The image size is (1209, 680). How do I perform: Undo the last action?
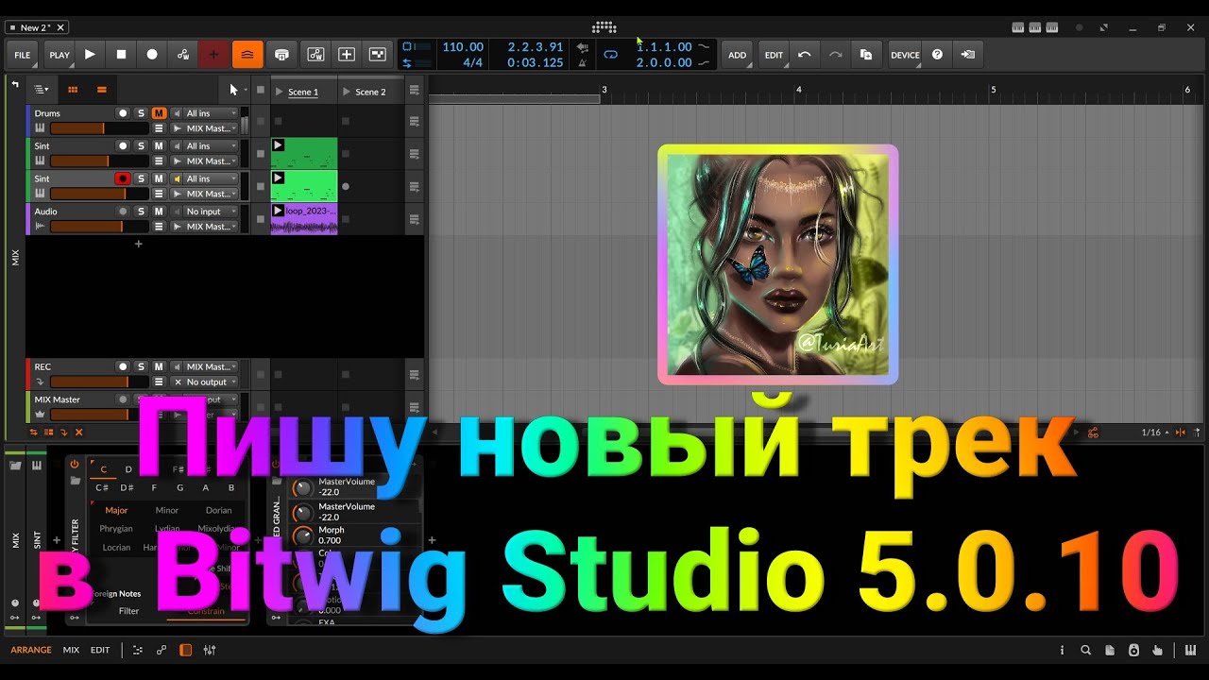[804, 55]
